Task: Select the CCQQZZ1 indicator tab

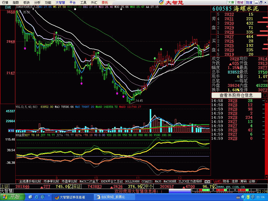Action: click(147, 181)
